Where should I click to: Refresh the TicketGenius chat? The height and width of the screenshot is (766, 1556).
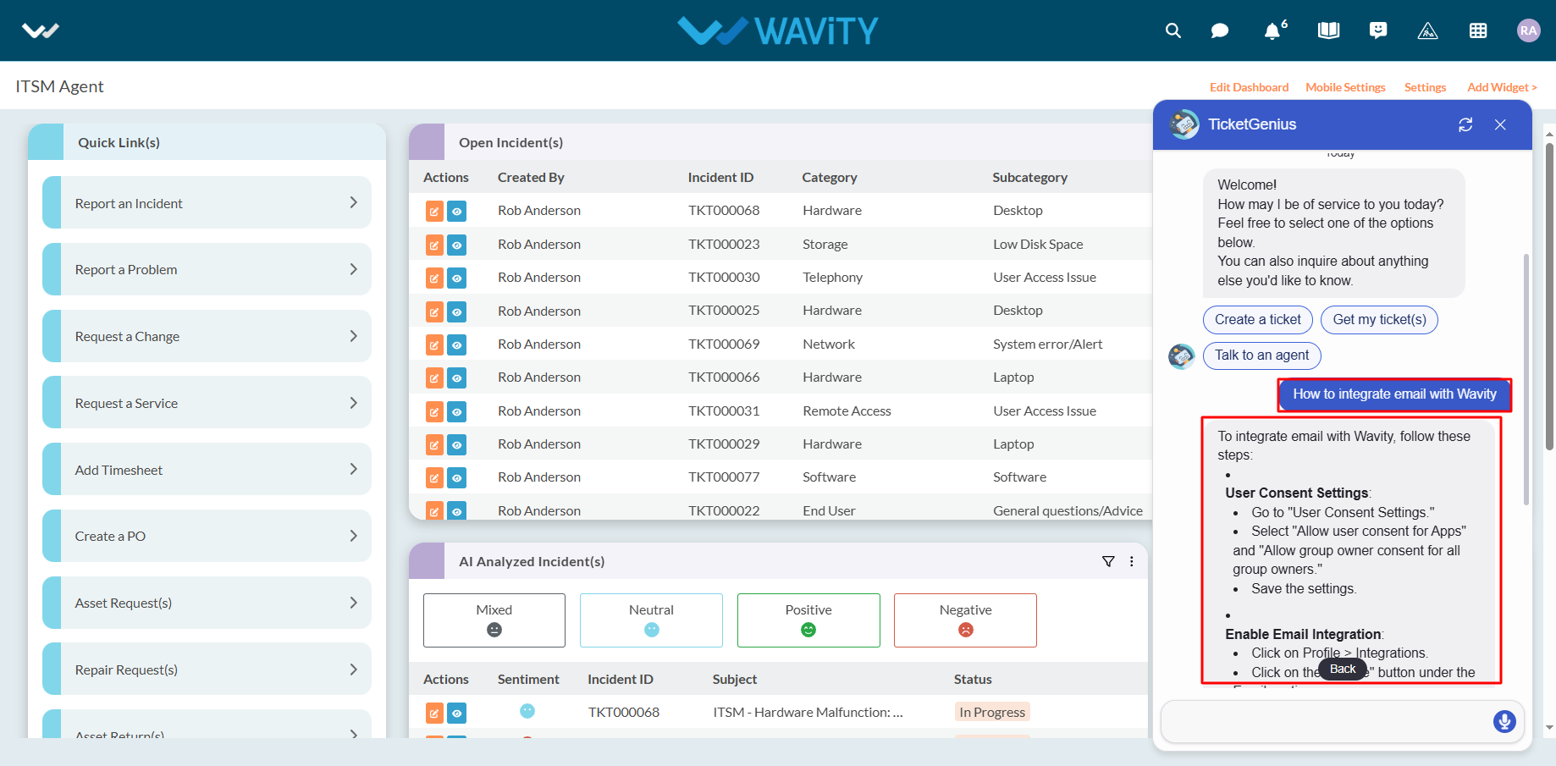(1465, 124)
